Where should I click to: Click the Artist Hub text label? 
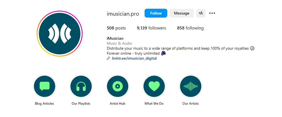tap(117, 104)
